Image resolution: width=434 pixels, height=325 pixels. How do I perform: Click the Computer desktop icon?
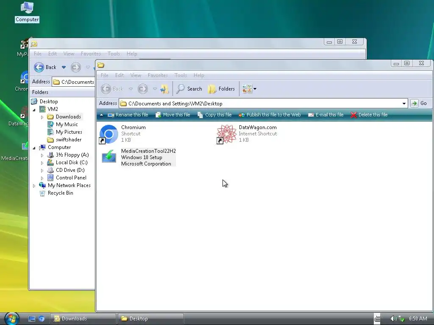click(x=27, y=12)
